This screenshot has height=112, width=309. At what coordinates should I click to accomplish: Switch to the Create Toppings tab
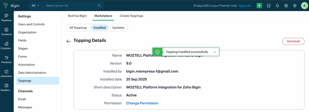pyautogui.click(x=131, y=16)
